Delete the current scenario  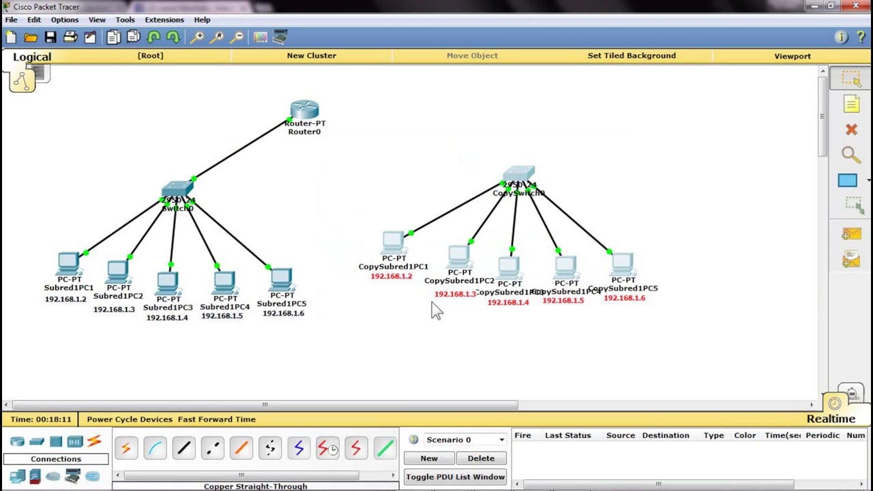coord(481,458)
